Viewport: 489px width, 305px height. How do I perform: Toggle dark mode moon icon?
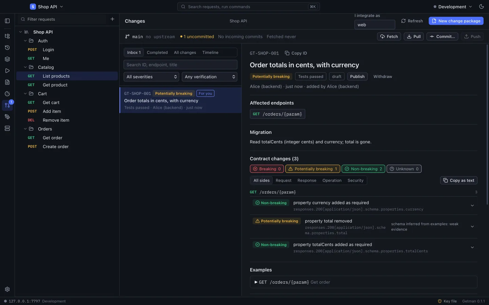[481, 6]
